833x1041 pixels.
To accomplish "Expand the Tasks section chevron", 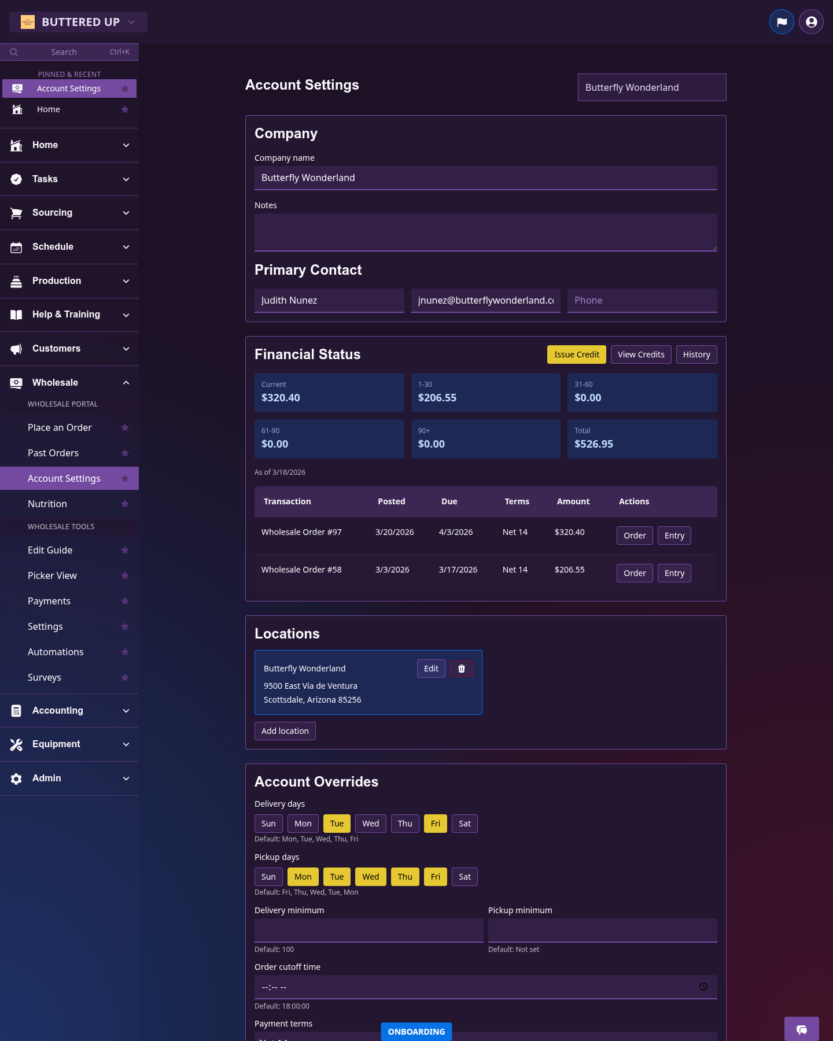I will coord(126,179).
